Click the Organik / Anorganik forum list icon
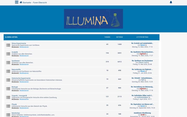 click(x=8, y=97)
